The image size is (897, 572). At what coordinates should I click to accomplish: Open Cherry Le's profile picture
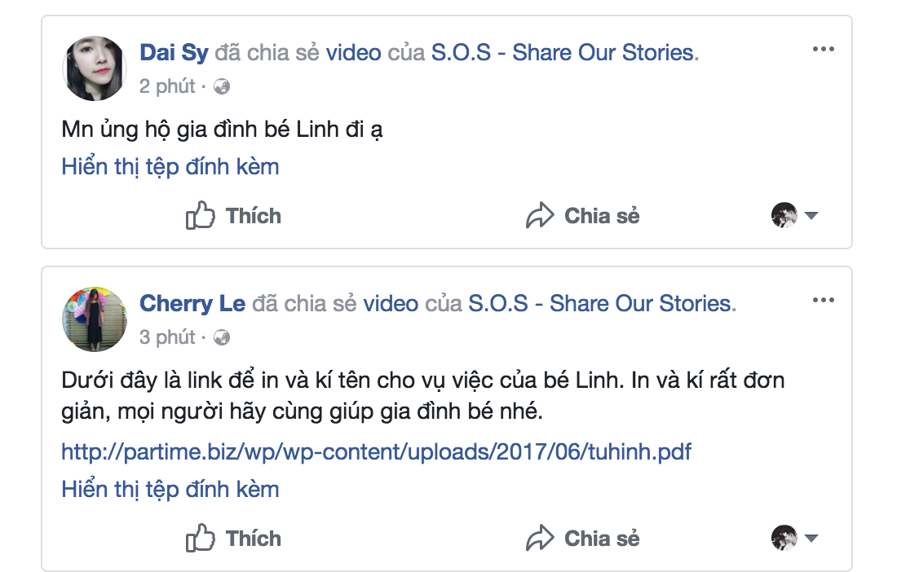(95, 319)
